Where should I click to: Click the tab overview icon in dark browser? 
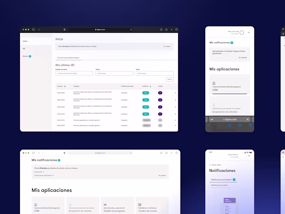point(177,30)
